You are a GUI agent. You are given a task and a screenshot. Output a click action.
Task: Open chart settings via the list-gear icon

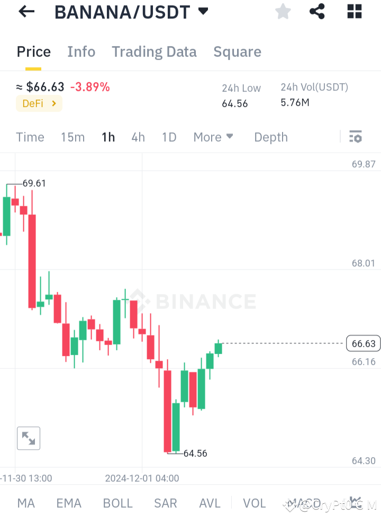355,137
